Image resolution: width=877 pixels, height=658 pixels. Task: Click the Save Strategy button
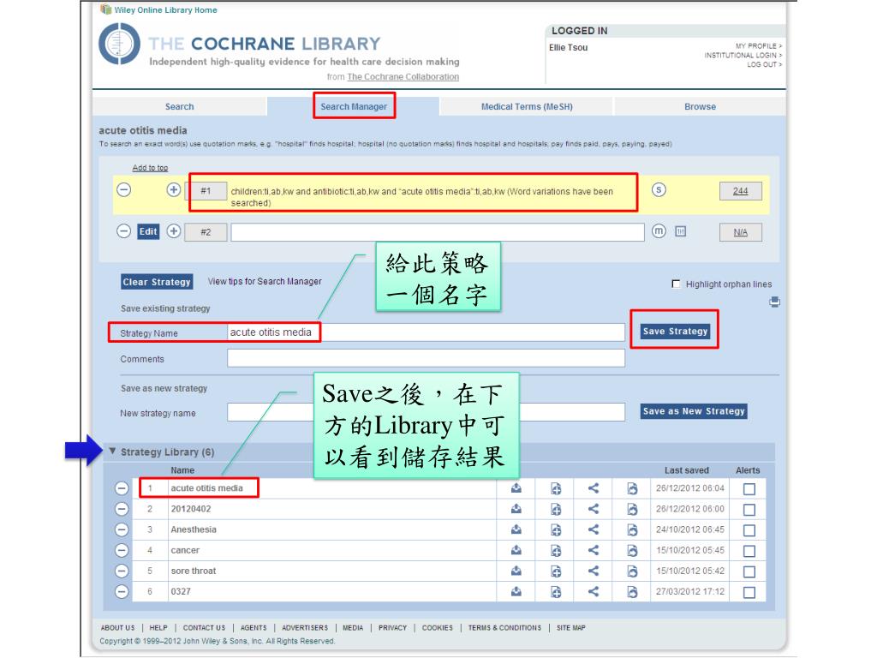pyautogui.click(x=675, y=332)
